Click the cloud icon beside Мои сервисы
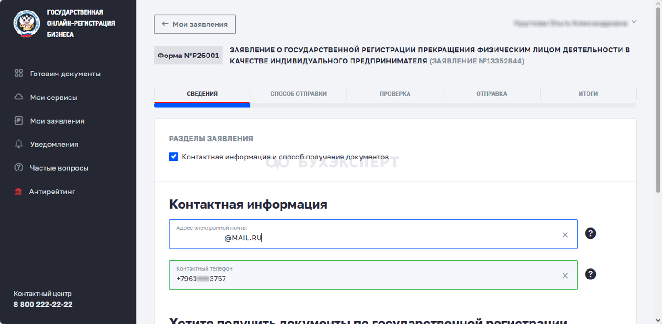 (19, 97)
